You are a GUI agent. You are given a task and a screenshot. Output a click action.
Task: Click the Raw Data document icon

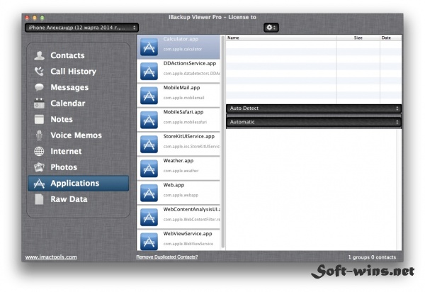point(39,199)
